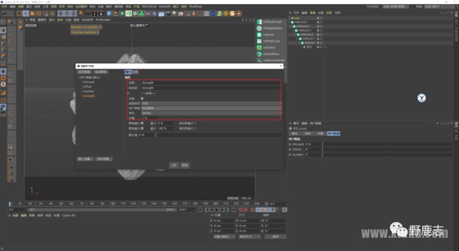Open the viewport ProRender menu
The height and width of the screenshot is (251, 459).
[103, 20]
